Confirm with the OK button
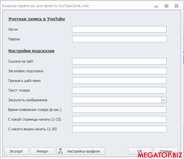The height and width of the screenshot is (159, 184). [x=140, y=151]
